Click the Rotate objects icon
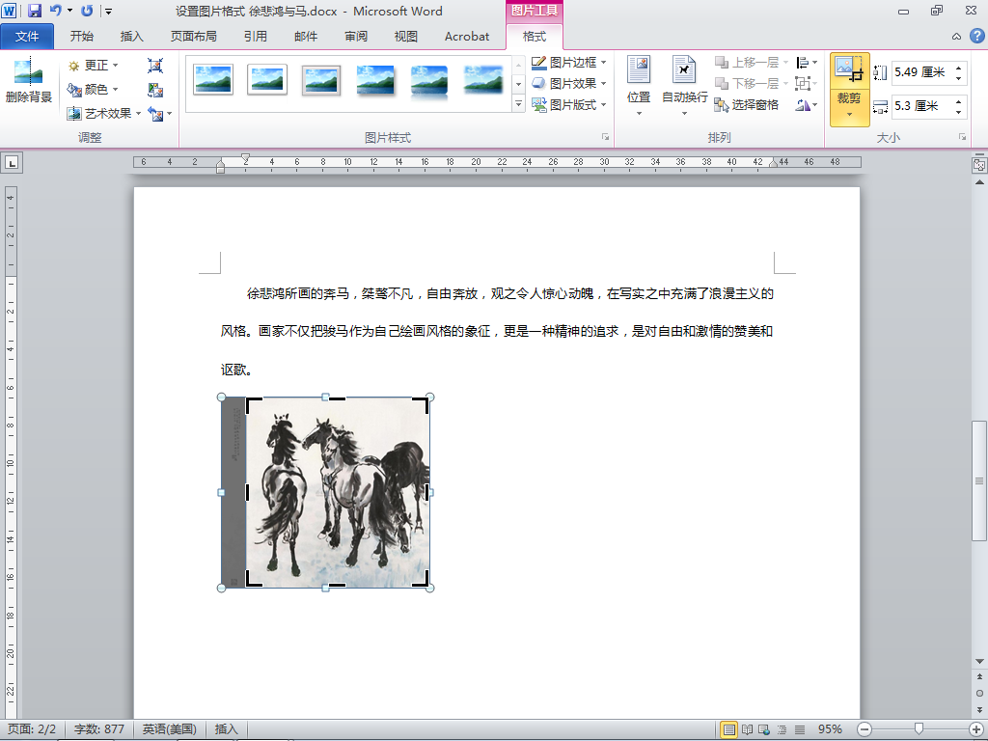This screenshot has height=741, width=988. click(x=806, y=104)
